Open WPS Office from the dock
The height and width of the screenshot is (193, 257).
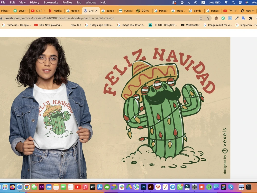pos(158,187)
